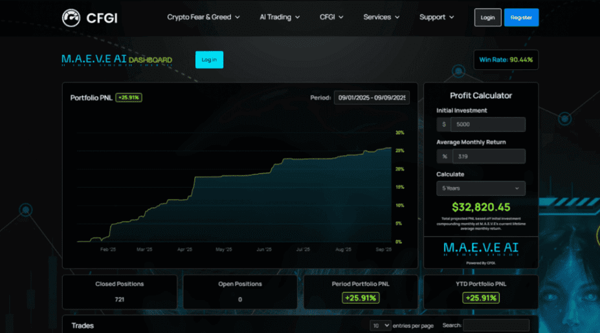
Task: Click the CFGI speedometer logo icon
Action: tap(71, 17)
